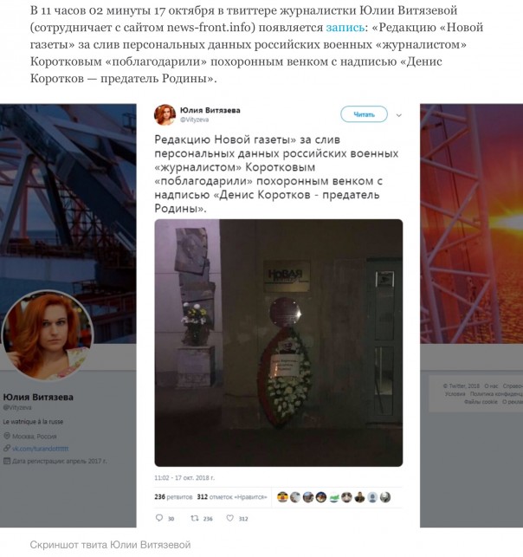
Task: Click the first liker avatar icon
Action: pos(282,497)
